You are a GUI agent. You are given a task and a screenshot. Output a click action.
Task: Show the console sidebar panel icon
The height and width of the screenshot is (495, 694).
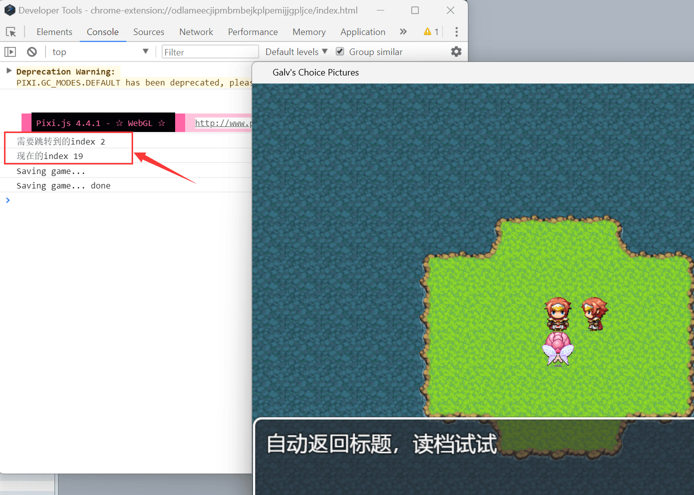point(10,51)
